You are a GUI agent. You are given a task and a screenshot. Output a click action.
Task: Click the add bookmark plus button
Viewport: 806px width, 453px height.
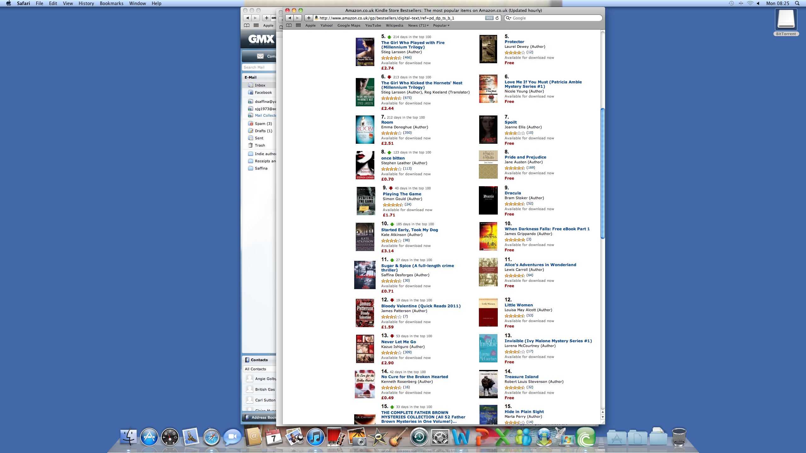tap(309, 18)
